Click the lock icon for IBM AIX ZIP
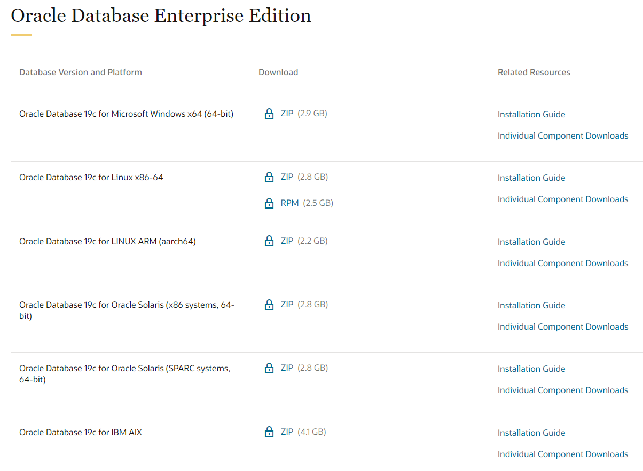 click(x=269, y=432)
